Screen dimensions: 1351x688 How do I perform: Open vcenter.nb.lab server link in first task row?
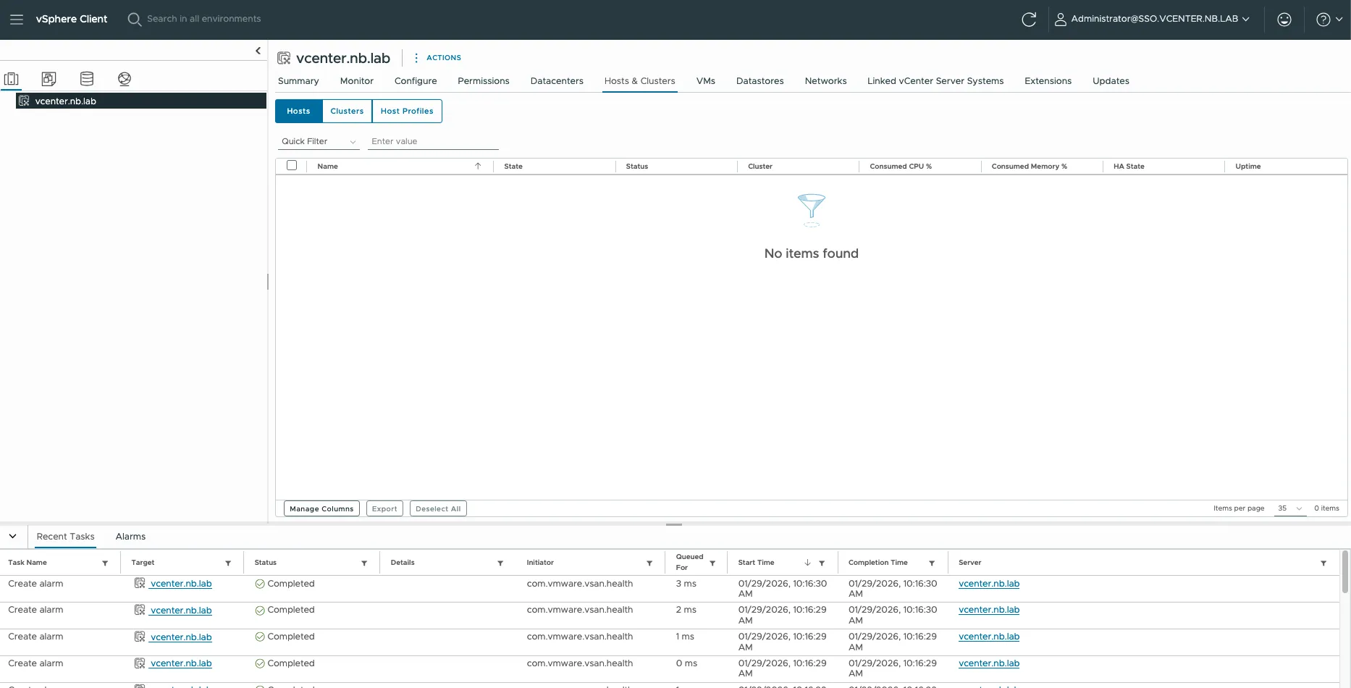click(989, 584)
